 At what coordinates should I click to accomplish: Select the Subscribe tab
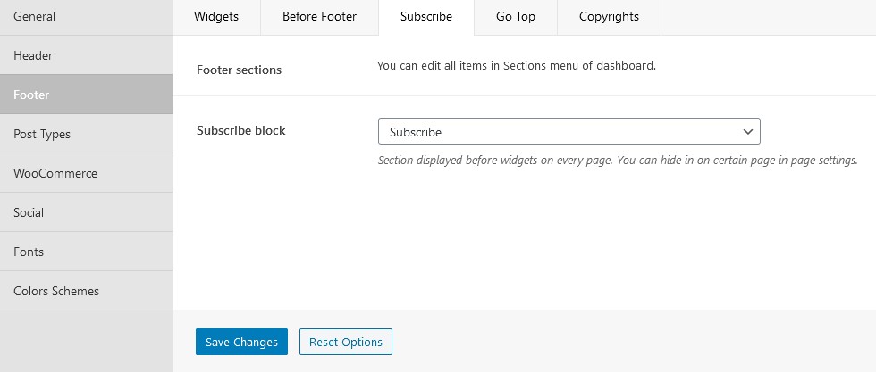click(x=426, y=17)
